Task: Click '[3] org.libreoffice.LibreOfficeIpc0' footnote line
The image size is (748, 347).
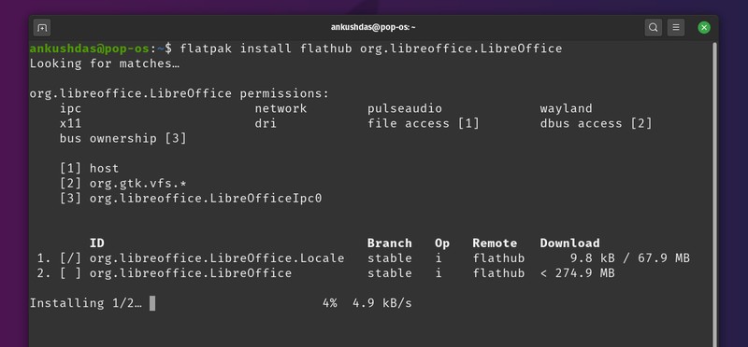Action: [191, 199]
